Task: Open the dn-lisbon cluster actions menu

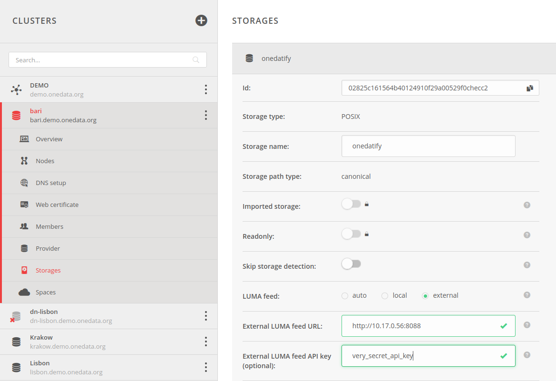Action: pyautogui.click(x=205, y=316)
